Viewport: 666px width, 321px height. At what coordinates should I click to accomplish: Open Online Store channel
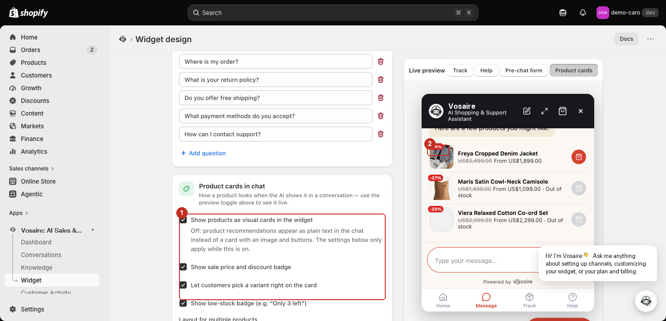point(38,181)
